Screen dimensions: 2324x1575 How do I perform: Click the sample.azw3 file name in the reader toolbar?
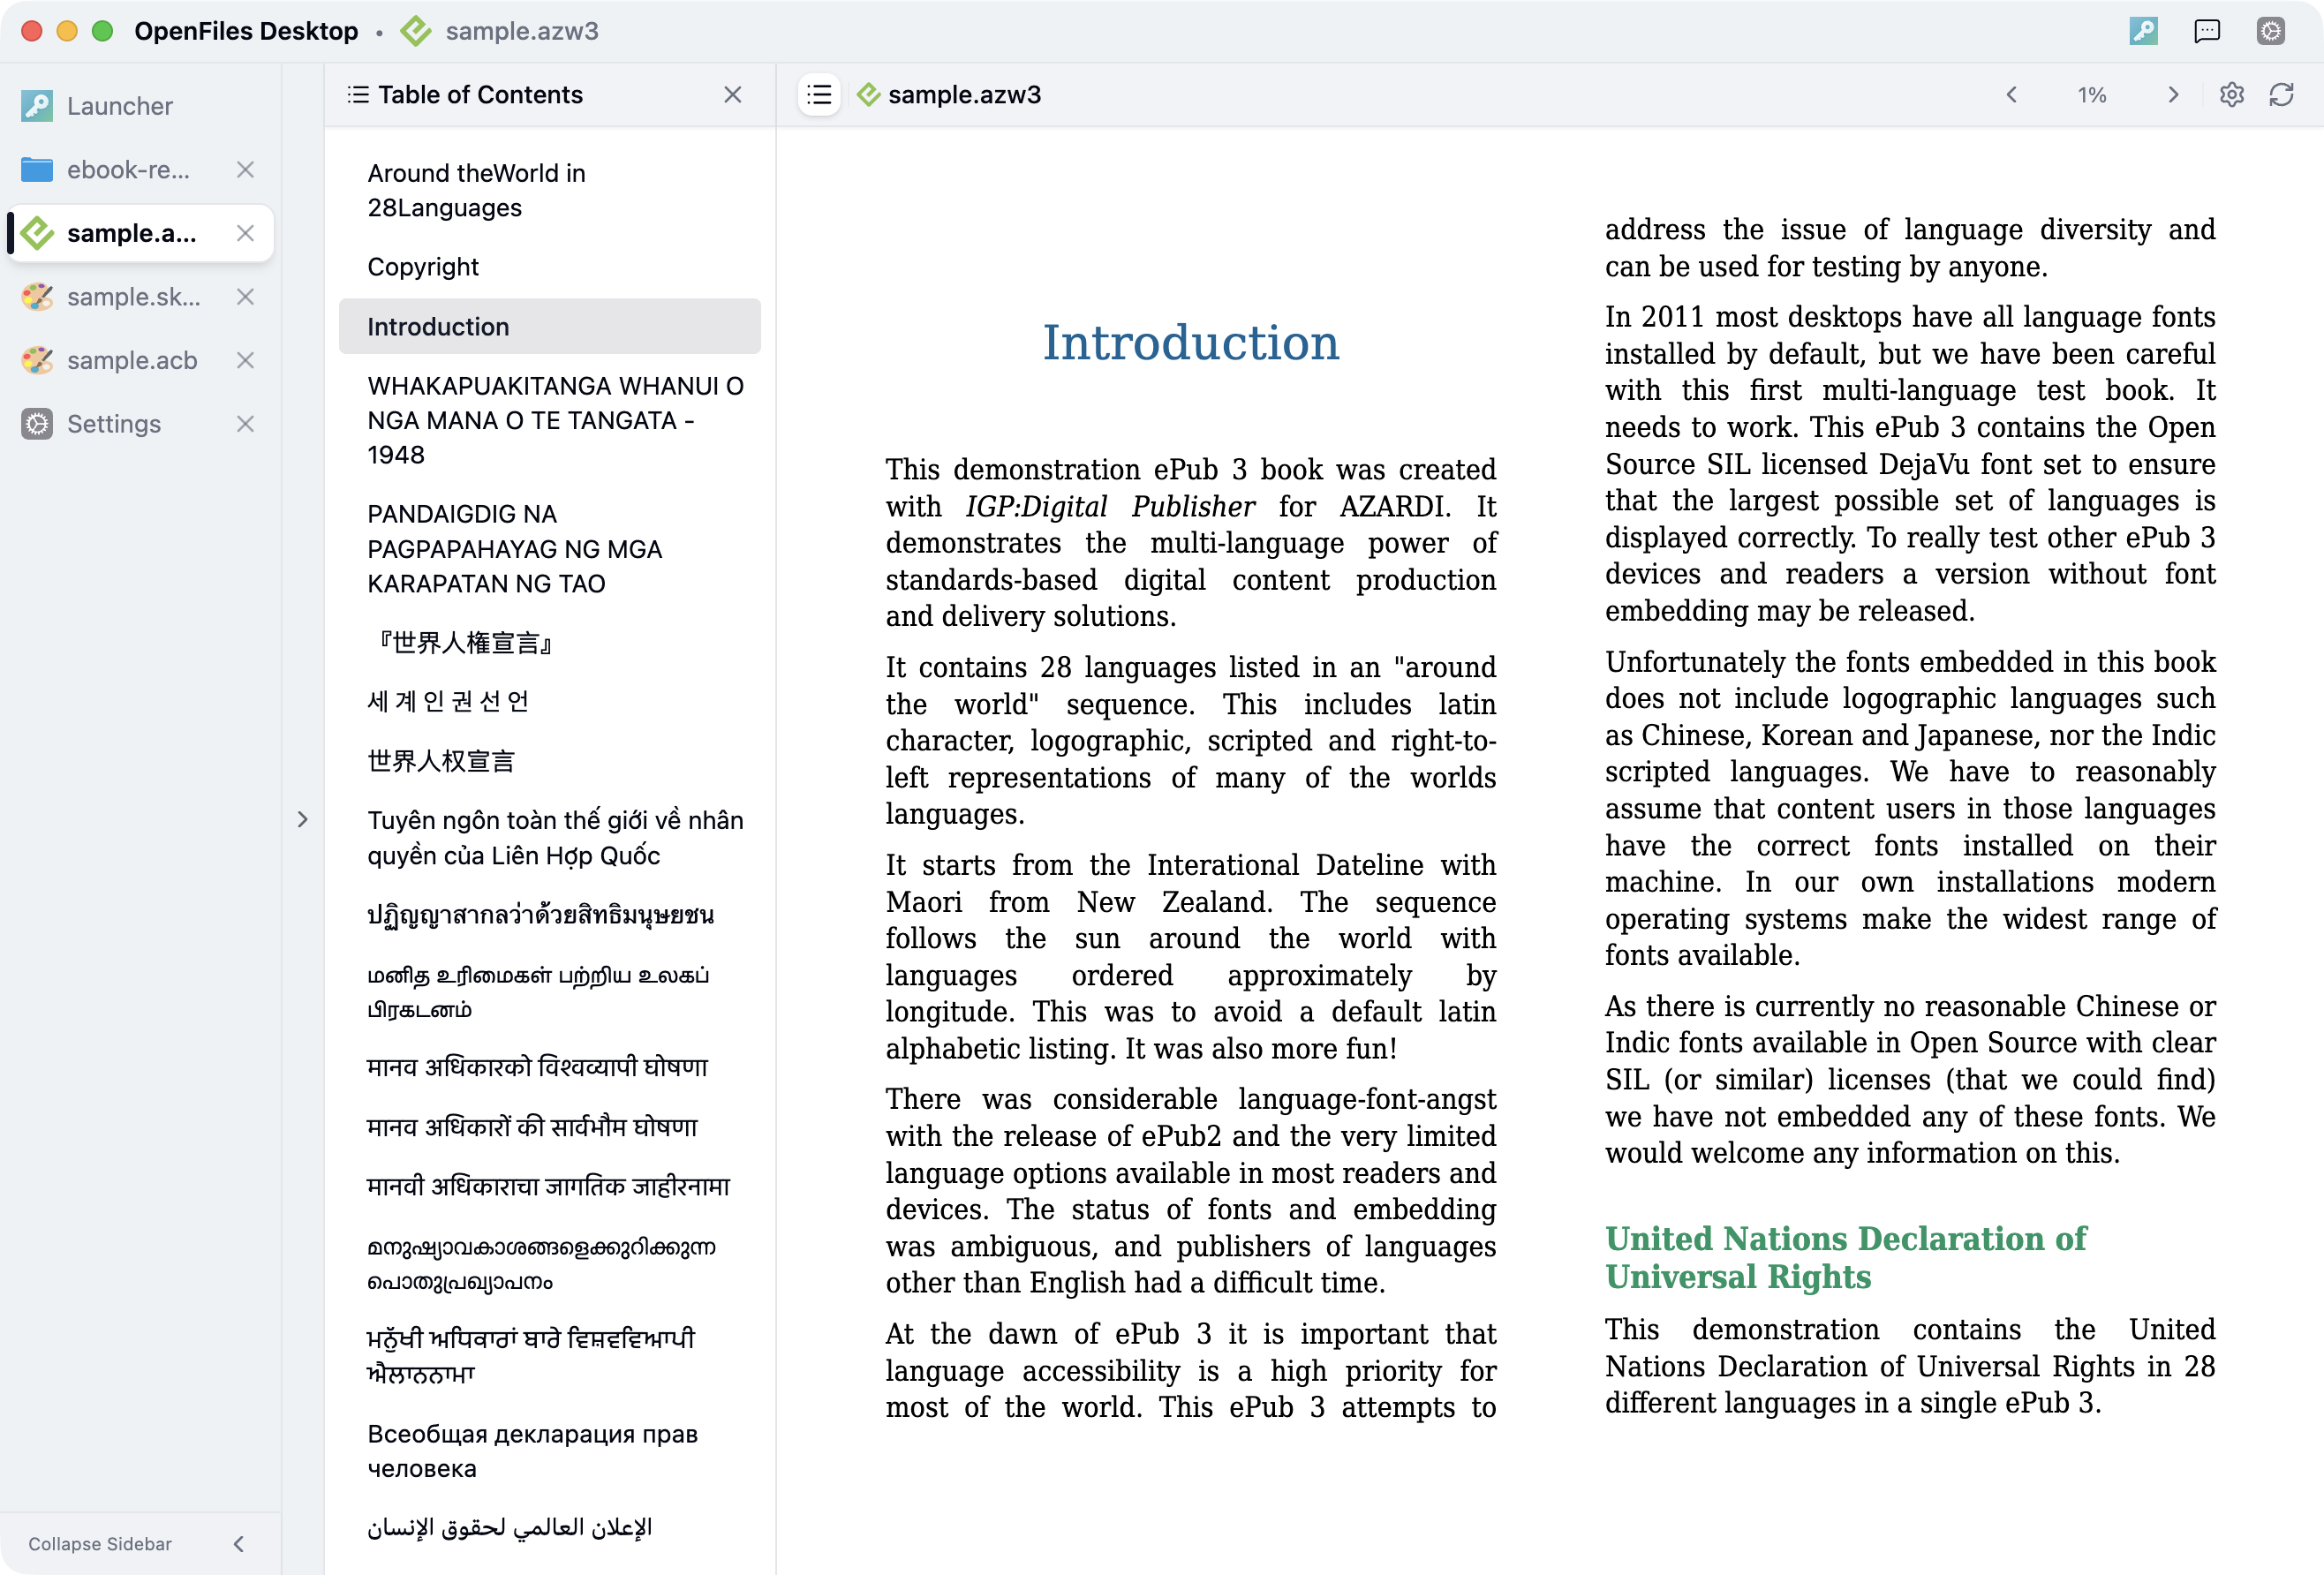pyautogui.click(x=964, y=95)
